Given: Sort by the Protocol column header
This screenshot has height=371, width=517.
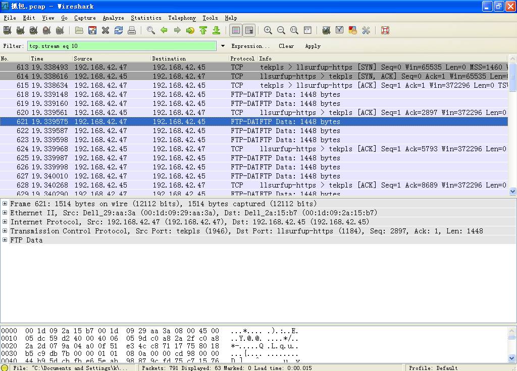Looking at the screenshot, I should click(243, 58).
